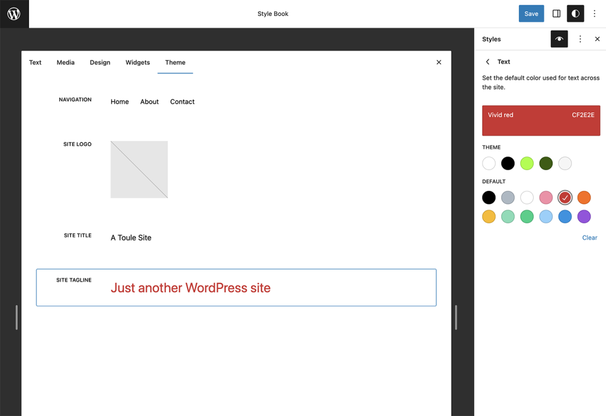Screen dimensions: 606x416
Task: Open the top-bar options kebab menu
Action: click(594, 14)
